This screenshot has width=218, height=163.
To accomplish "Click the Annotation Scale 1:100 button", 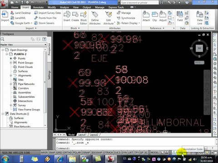I will 180,153.
